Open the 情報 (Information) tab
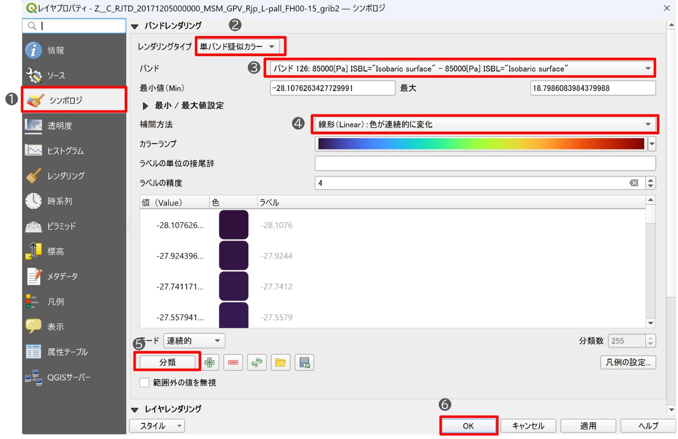The height and width of the screenshot is (439, 678). click(x=74, y=50)
